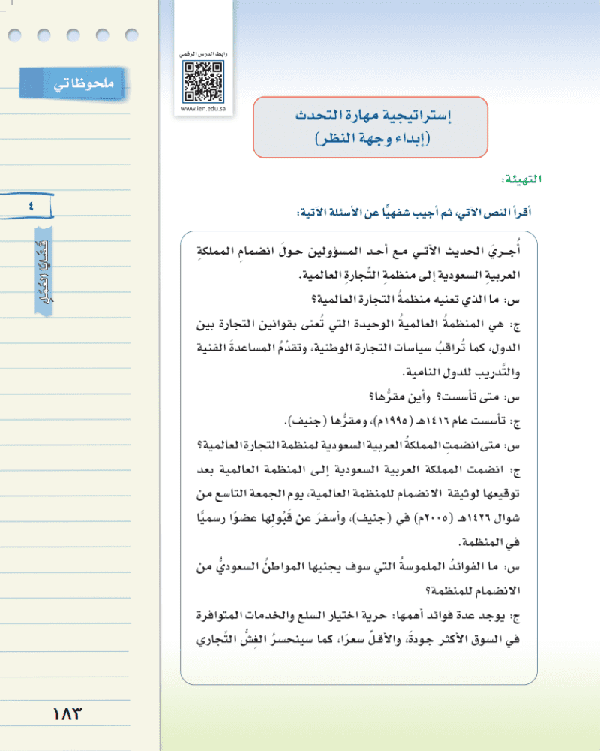
Task: Click the line والتدريب للدول النامية.
Action: pyautogui.click(x=461, y=372)
